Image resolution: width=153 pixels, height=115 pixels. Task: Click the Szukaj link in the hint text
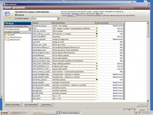(71, 15)
